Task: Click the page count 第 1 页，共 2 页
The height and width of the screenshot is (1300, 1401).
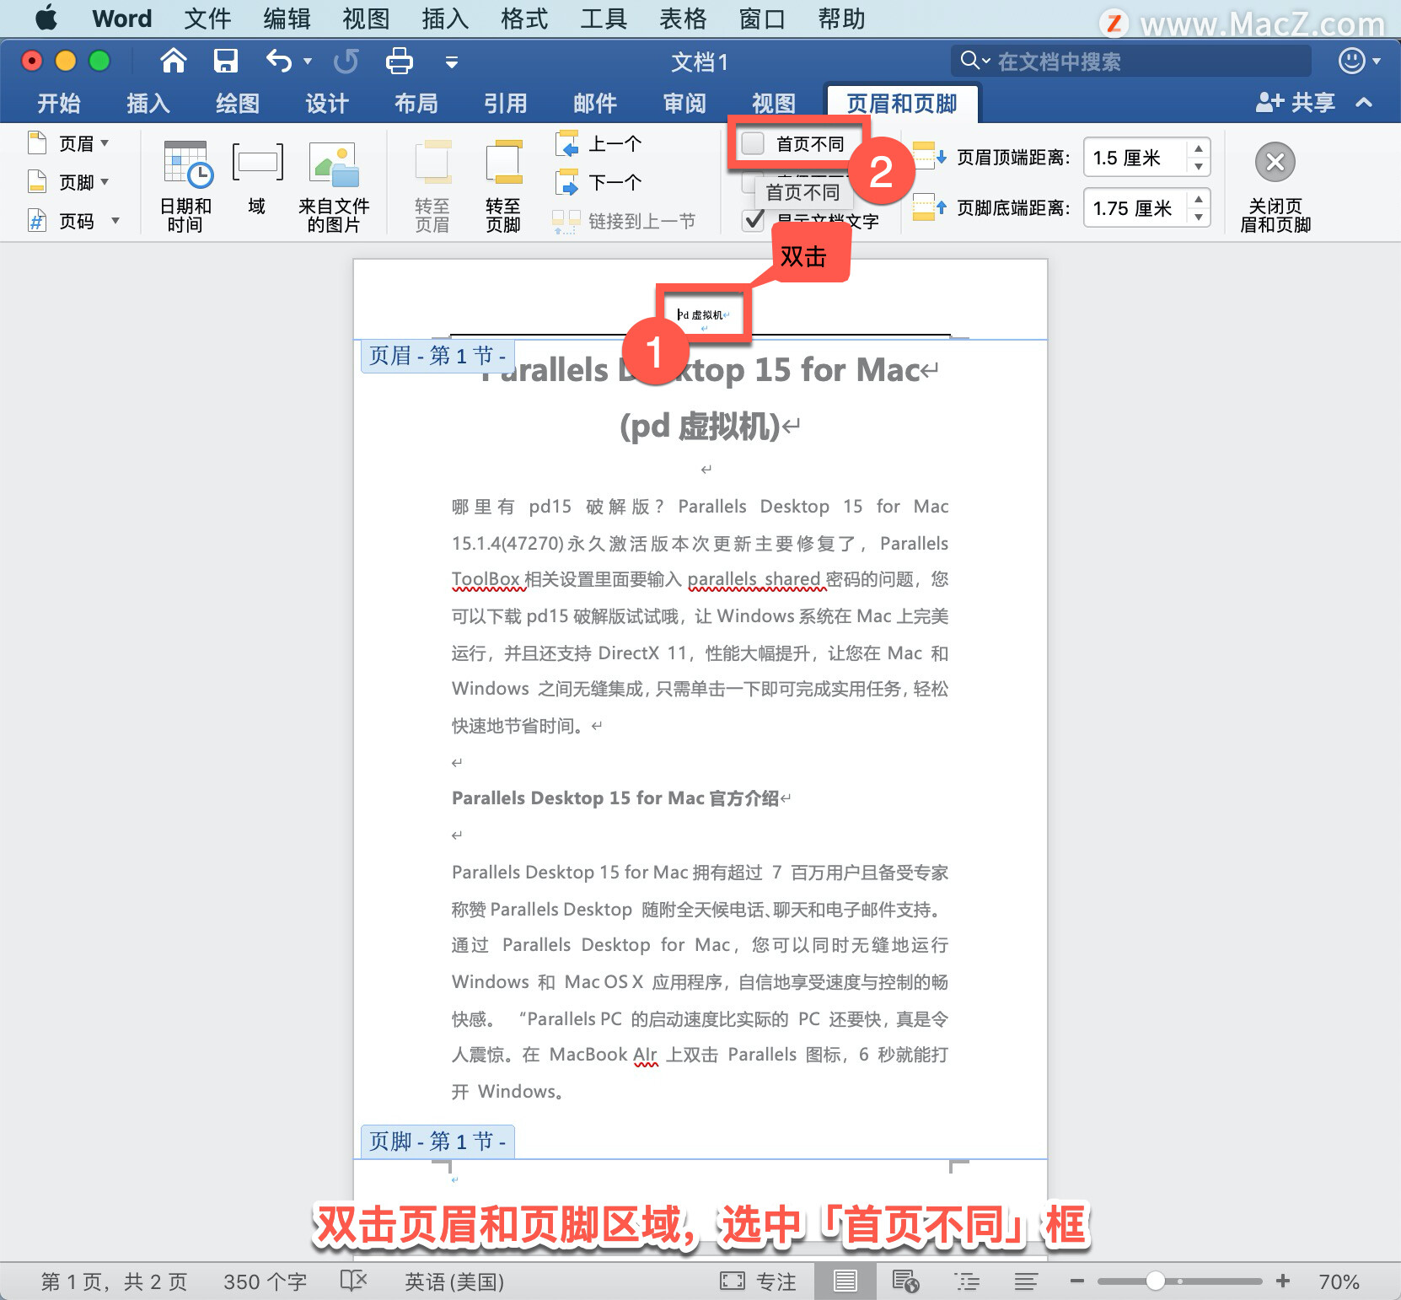Action: [114, 1281]
